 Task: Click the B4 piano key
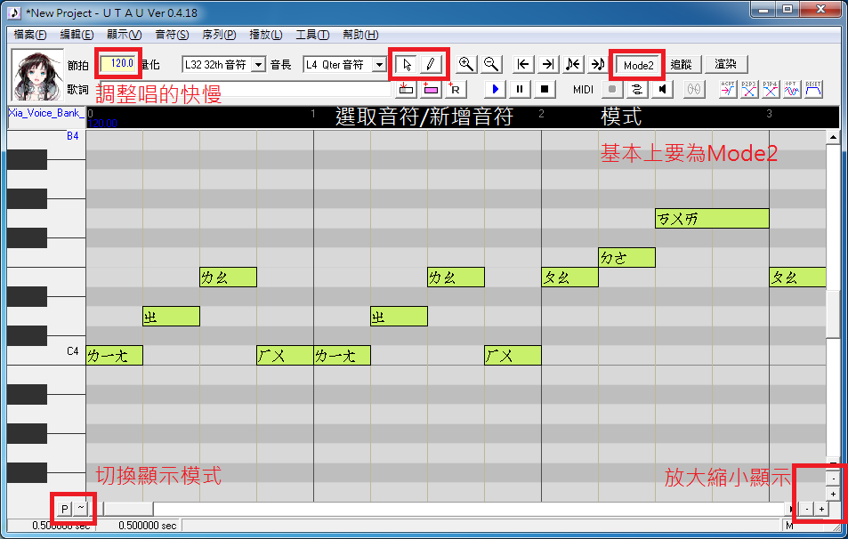point(46,141)
